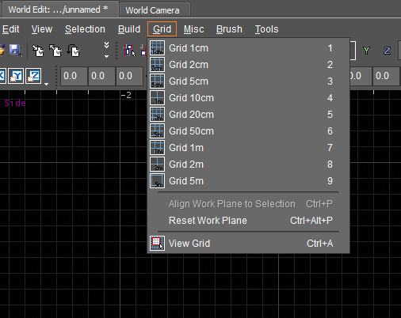Choose Grid 1m spacing
This screenshot has height=318, width=401.
pyautogui.click(x=248, y=148)
